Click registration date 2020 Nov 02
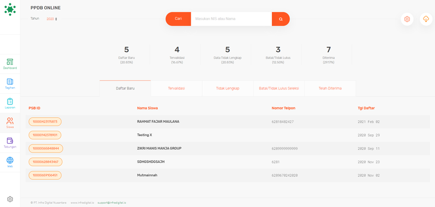The width and height of the screenshot is (435, 207). [369, 175]
